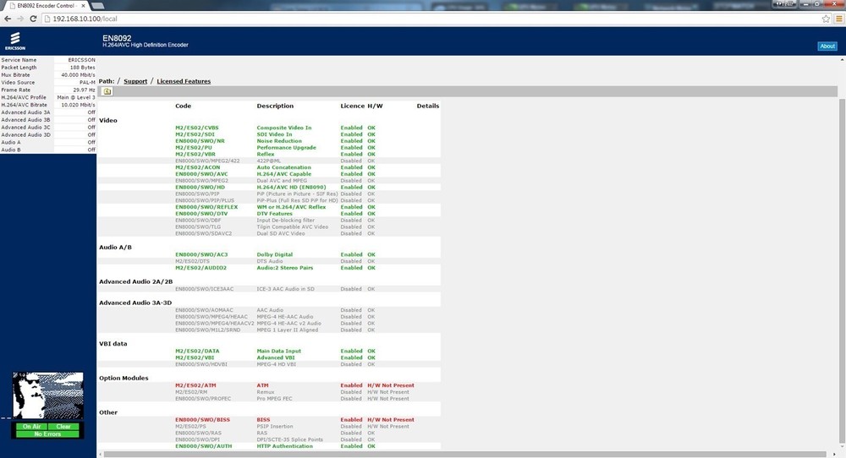846x458 pixels.
Task: Bookmark this page with the star icon
Action: 826,19
